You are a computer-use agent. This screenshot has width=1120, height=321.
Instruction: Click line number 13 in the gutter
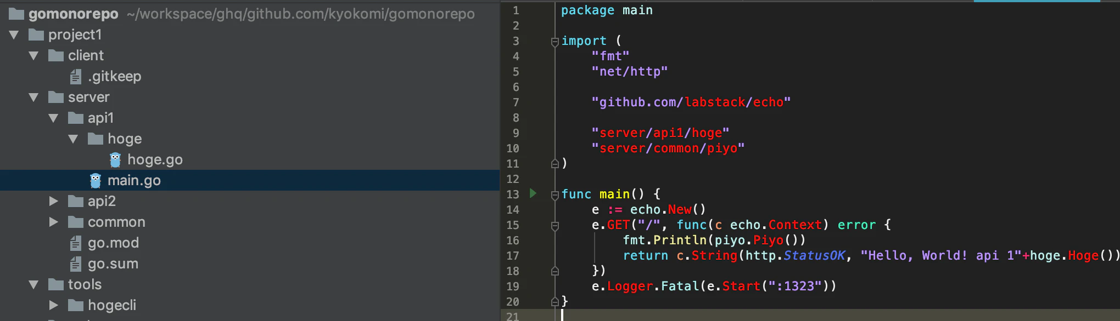click(x=513, y=194)
